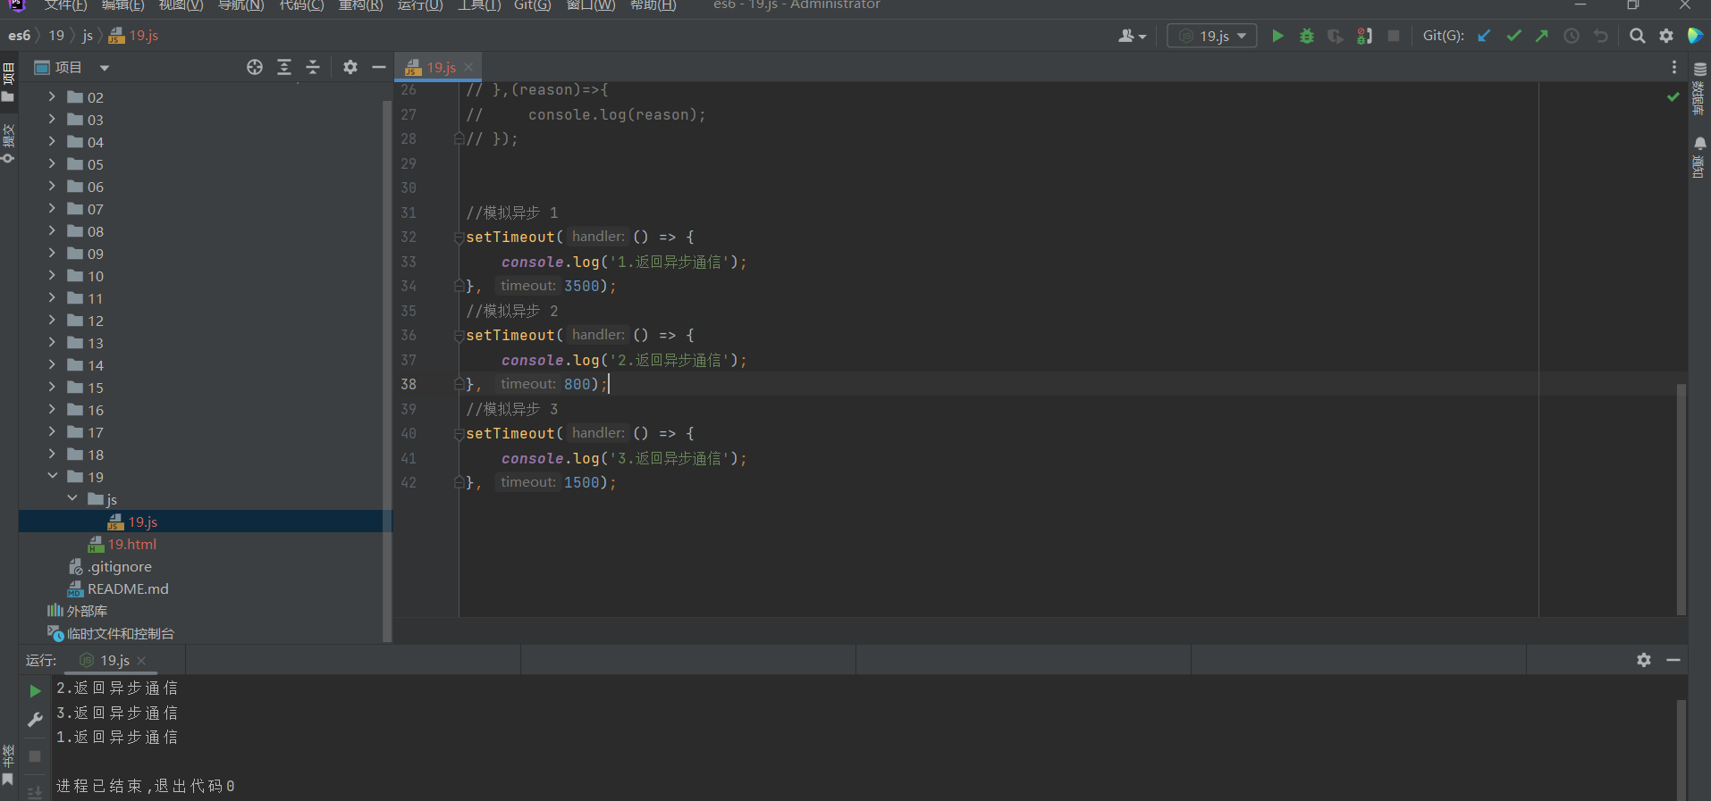Hide the project tool window
1711x801 pixels.
[x=379, y=67]
